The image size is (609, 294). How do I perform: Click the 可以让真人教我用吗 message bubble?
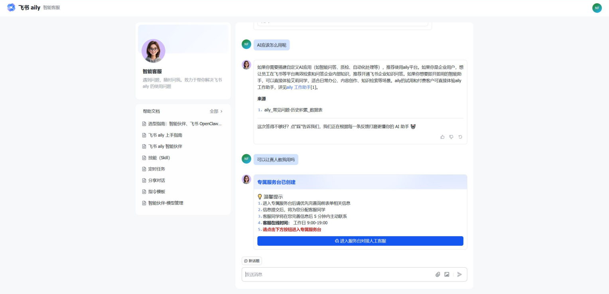[x=276, y=160]
